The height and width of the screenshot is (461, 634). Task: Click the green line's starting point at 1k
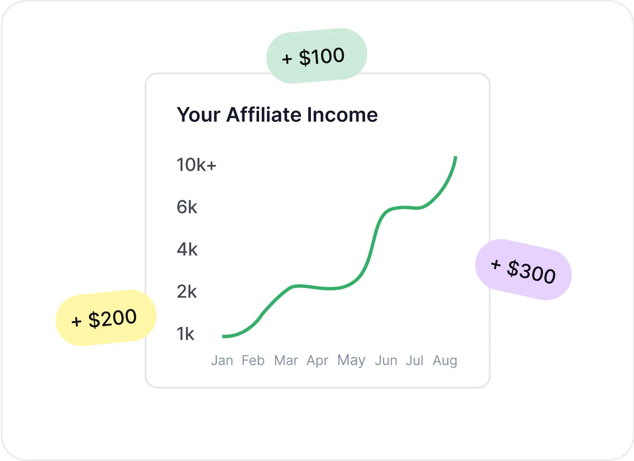224,336
